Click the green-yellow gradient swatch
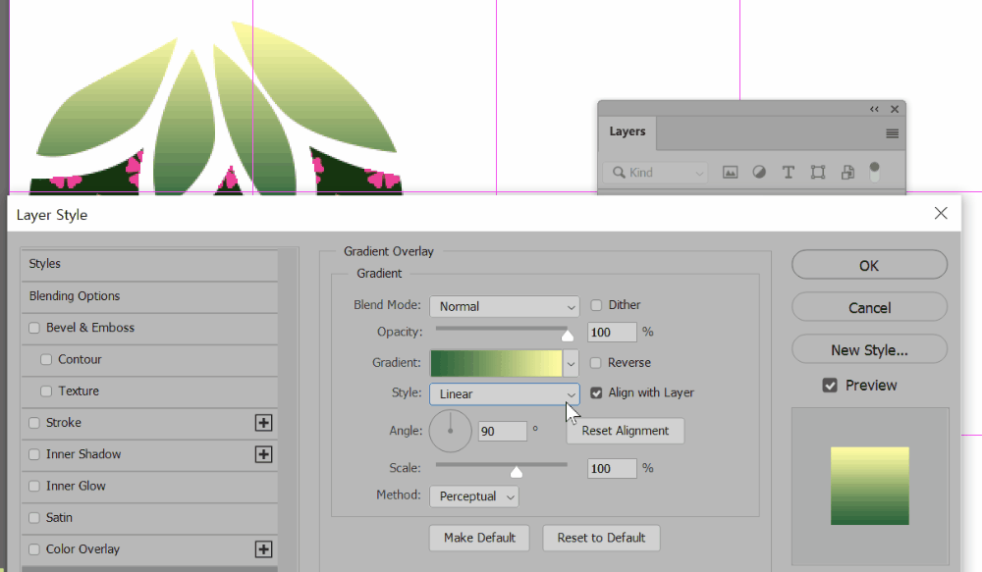Viewport: 982px width, 572px height. click(x=496, y=363)
